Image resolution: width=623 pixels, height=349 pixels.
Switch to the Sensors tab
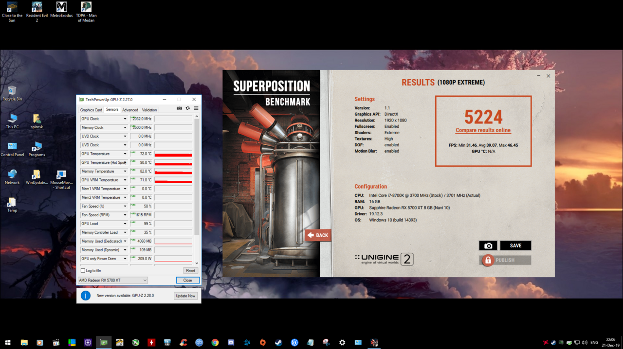click(x=112, y=109)
